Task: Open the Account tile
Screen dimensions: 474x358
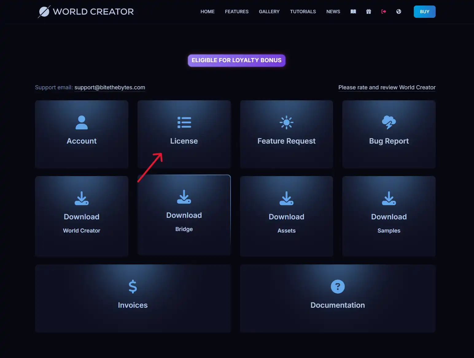Action: 82,134
